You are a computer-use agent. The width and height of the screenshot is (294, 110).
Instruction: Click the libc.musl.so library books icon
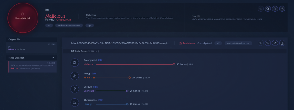(x=75, y=102)
